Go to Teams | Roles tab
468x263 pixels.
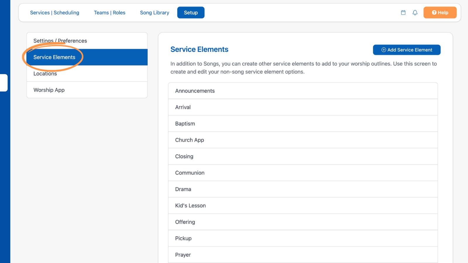(109, 13)
